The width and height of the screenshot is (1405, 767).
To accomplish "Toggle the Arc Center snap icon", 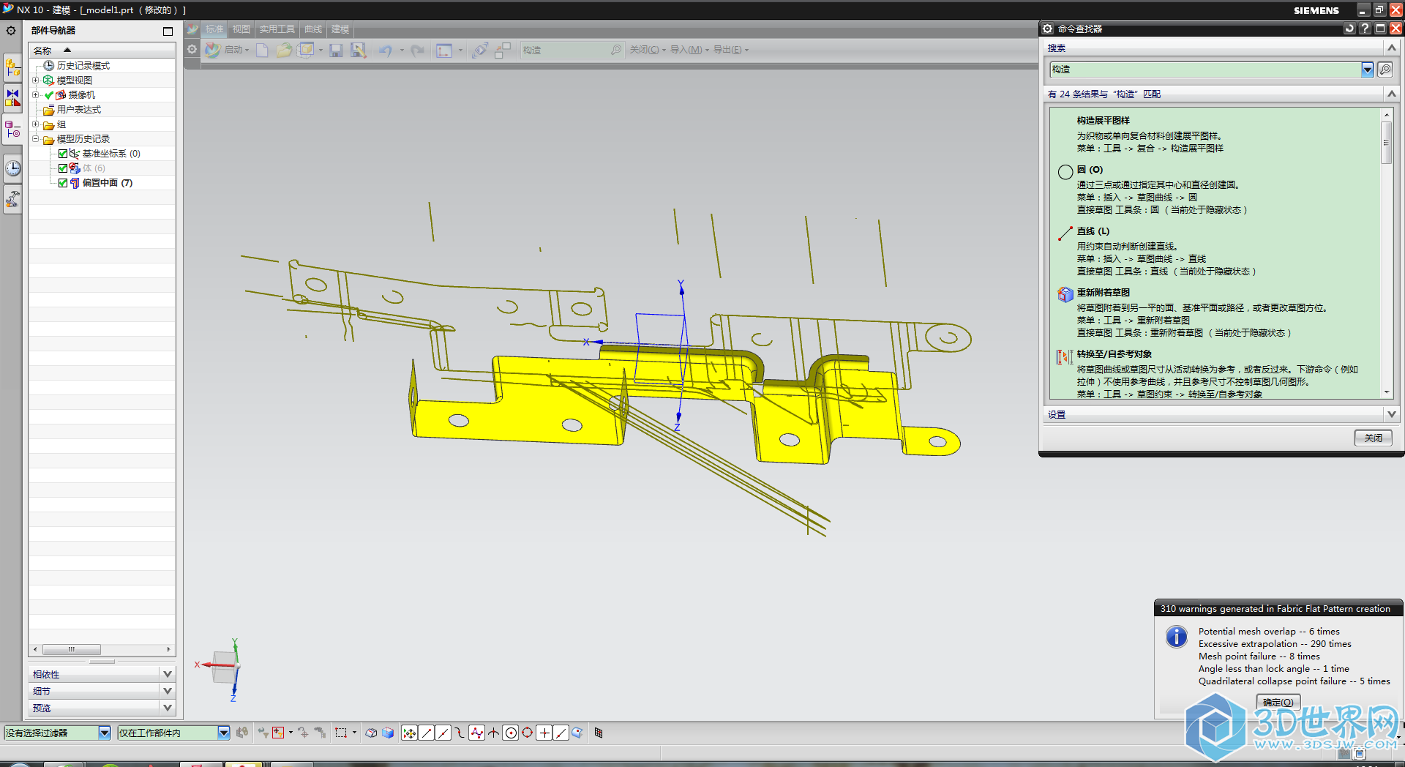I will point(511,733).
